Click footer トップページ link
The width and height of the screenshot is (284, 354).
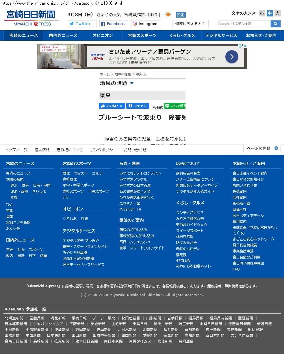coord(16,150)
